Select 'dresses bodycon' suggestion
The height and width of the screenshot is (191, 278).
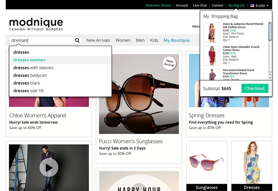(x=30, y=75)
